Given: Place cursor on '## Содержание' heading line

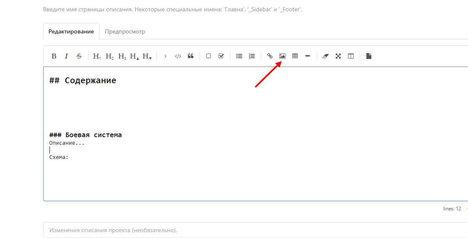Looking at the screenshot, I should point(83,80).
